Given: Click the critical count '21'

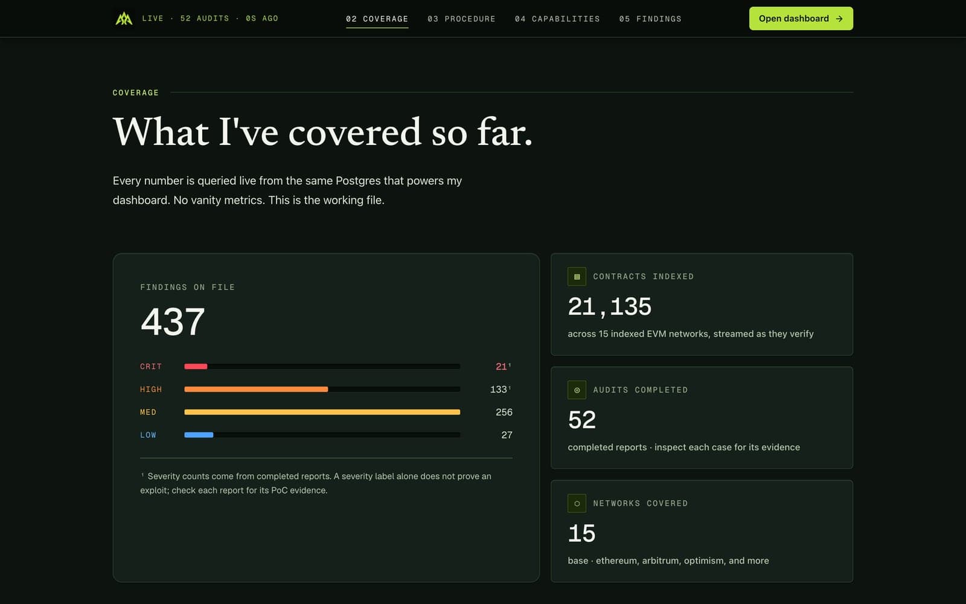Looking at the screenshot, I should 501,367.
